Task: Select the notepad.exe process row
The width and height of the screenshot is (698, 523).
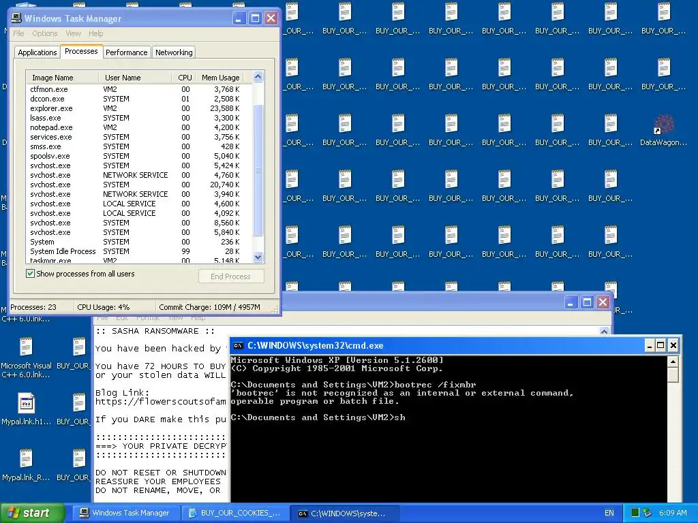Action: 139,127
